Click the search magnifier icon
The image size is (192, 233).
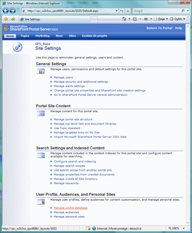pyautogui.click(x=183, y=11)
